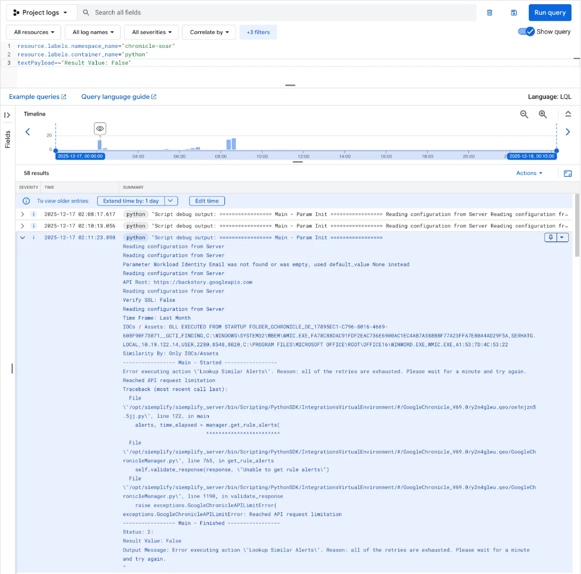Open the Actions menu
581x574 pixels.
[529, 173]
